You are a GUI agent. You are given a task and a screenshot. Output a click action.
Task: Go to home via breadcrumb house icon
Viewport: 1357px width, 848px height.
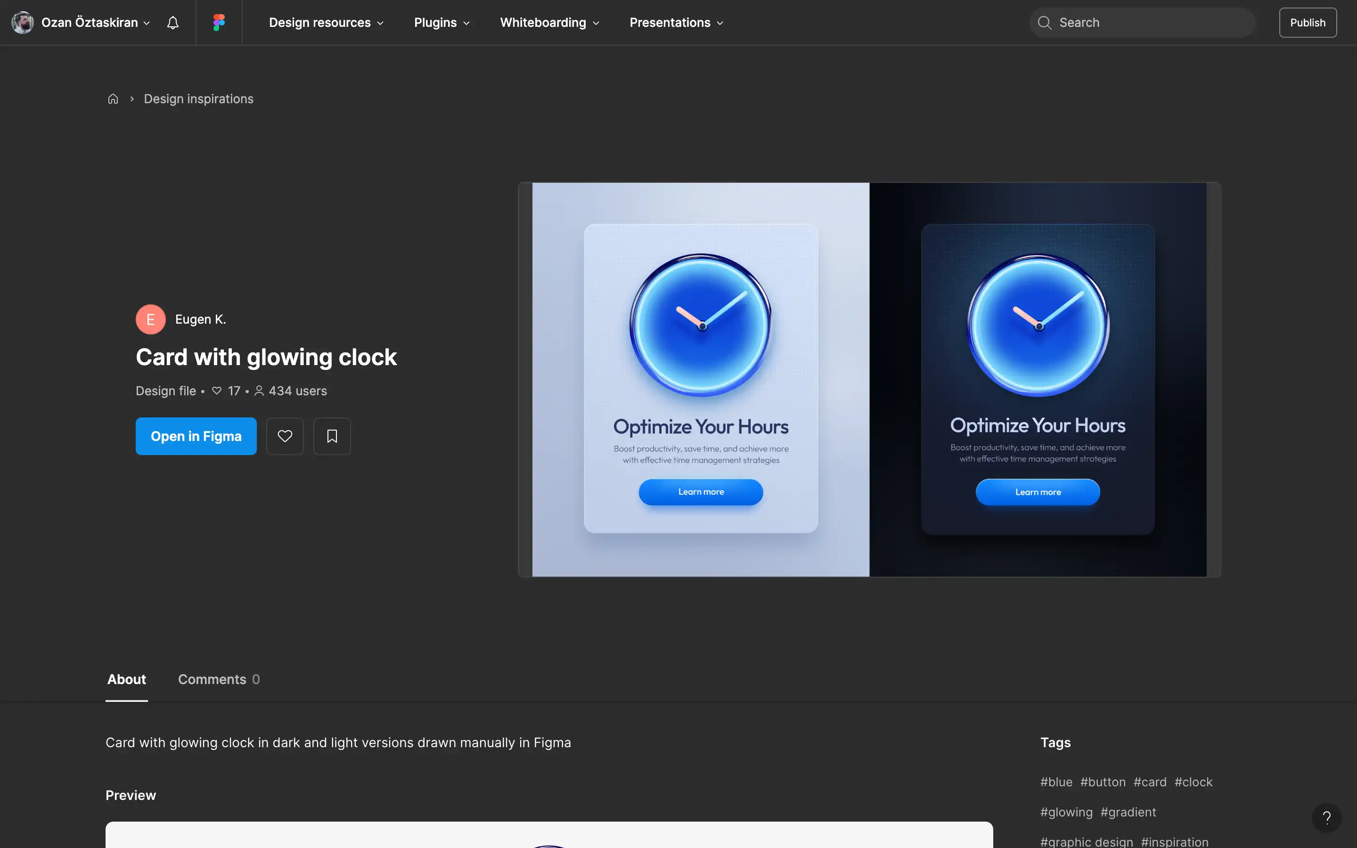113,99
